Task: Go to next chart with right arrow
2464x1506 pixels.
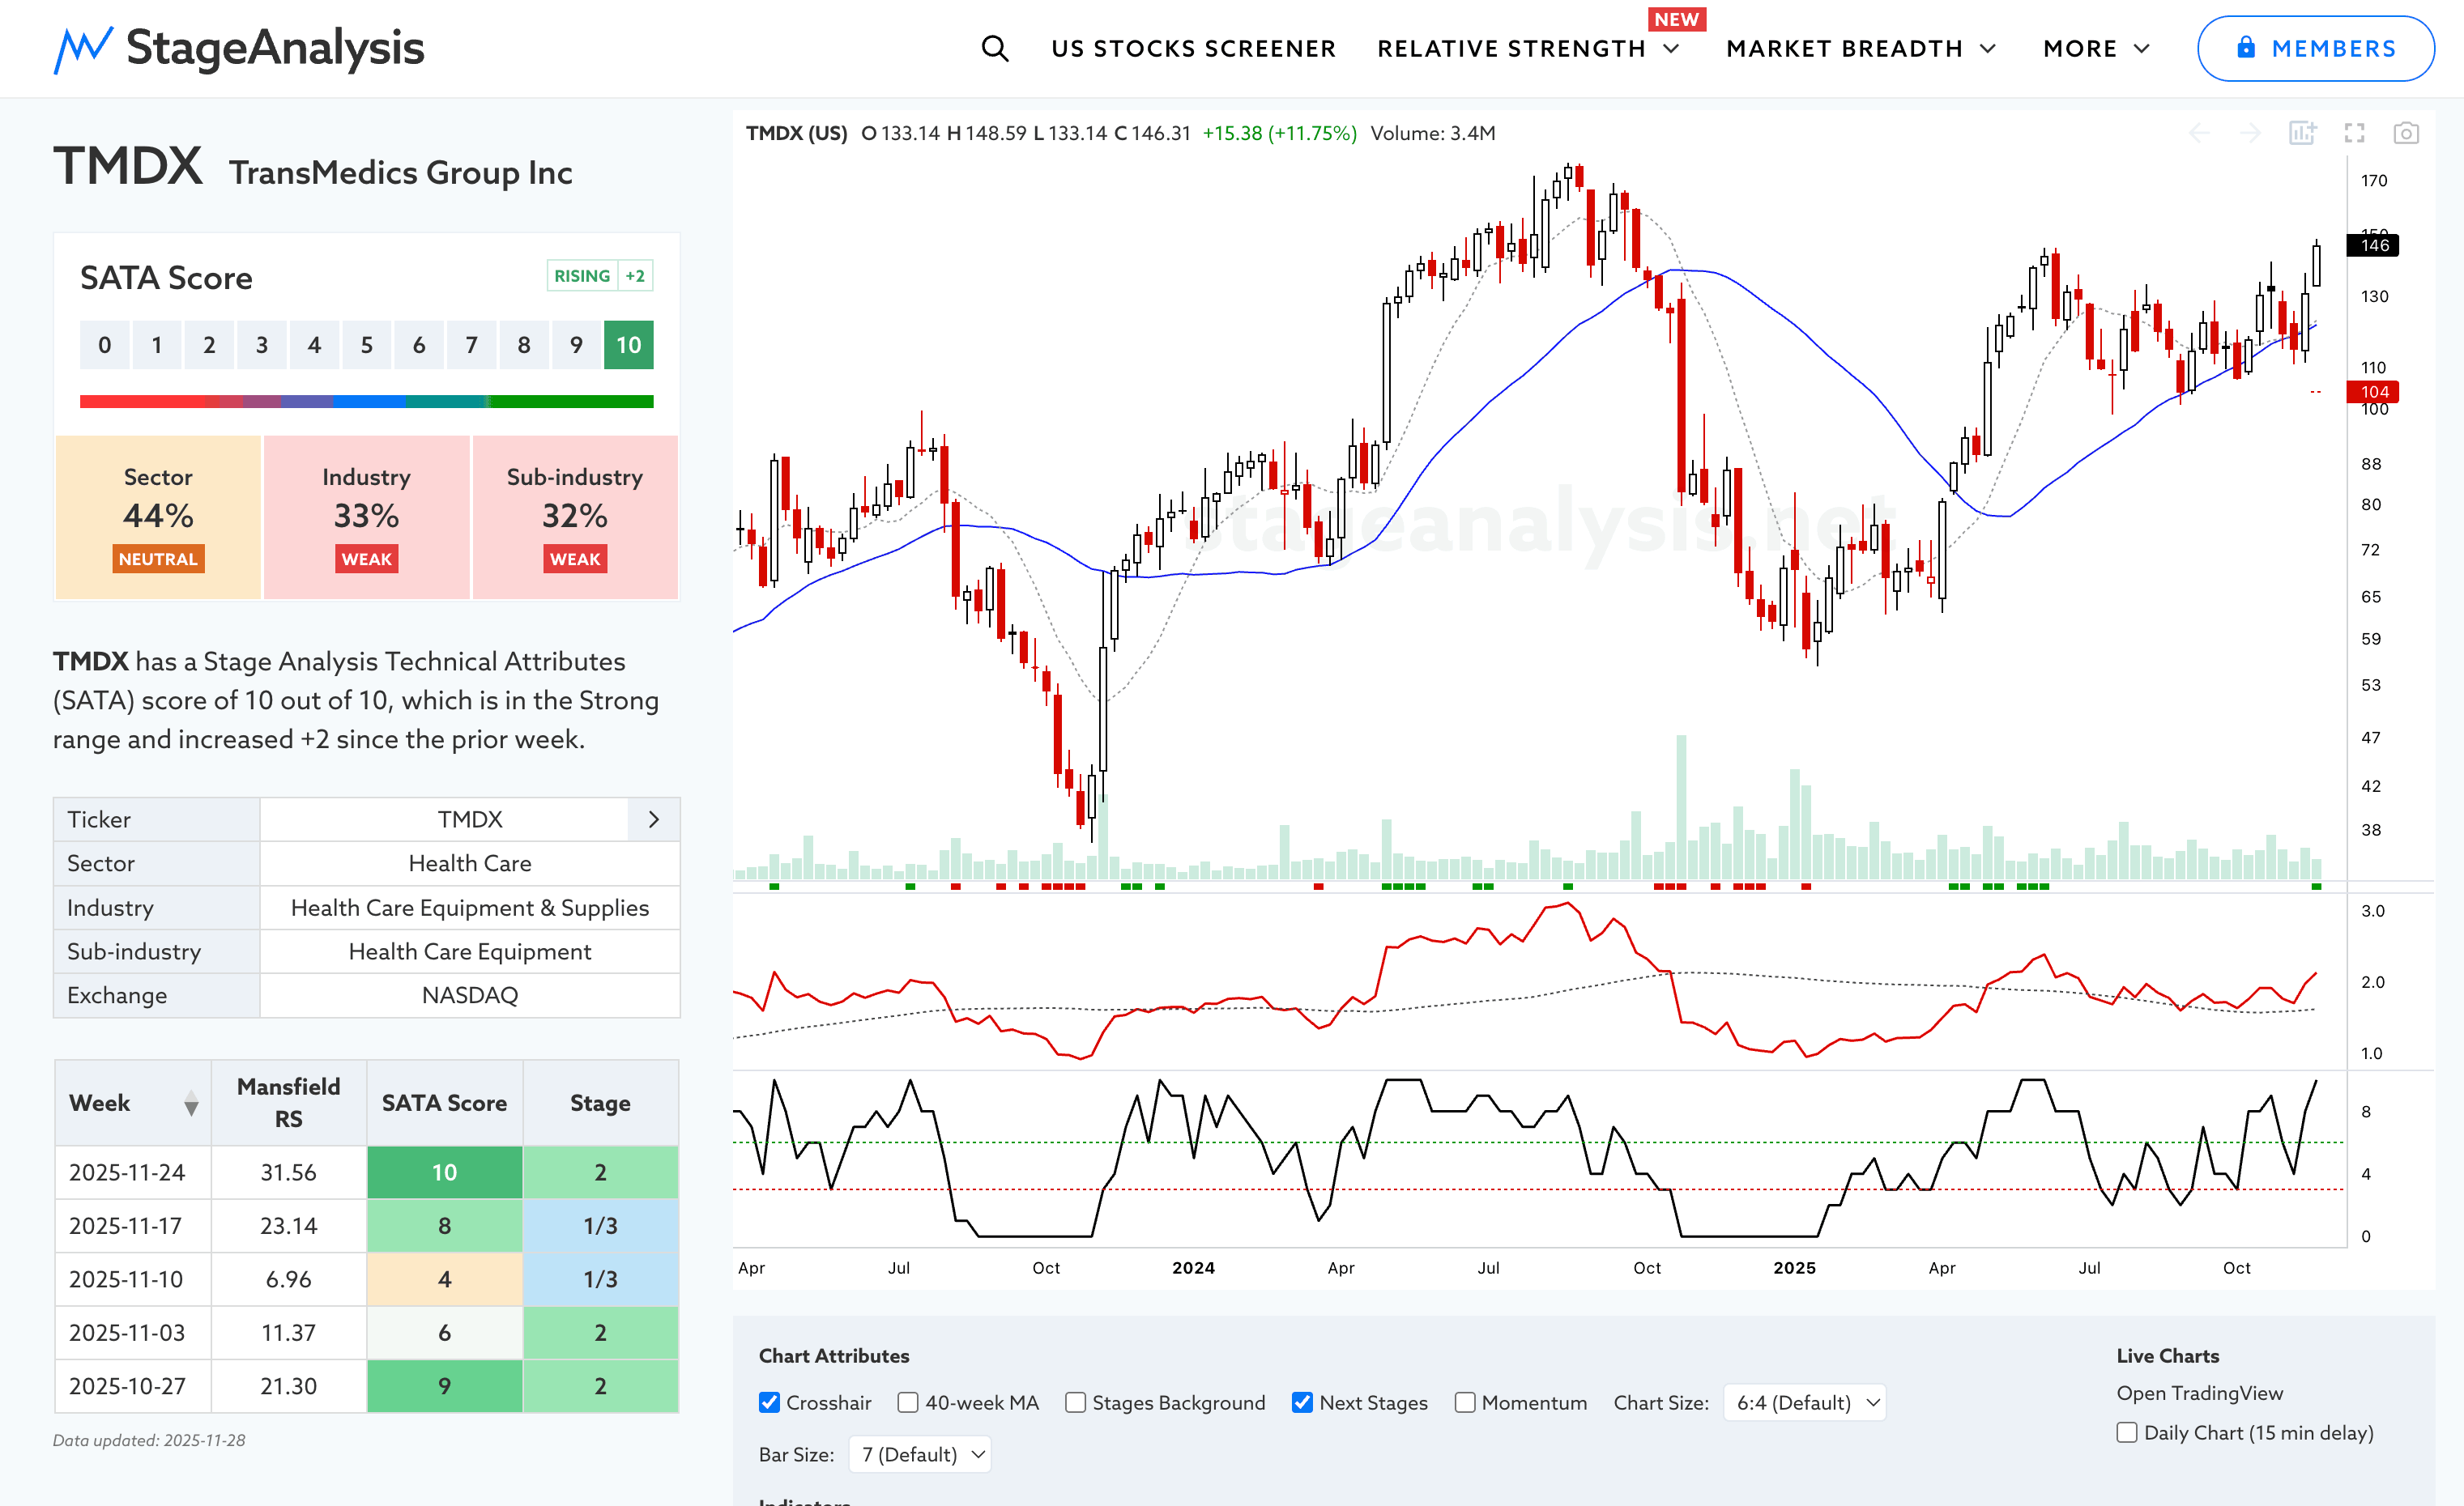Action: pyautogui.click(x=2250, y=133)
